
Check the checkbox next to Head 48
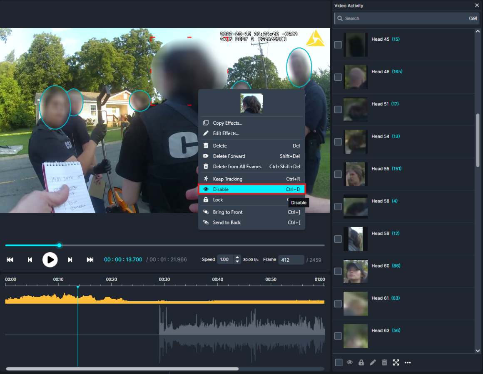tap(338, 77)
